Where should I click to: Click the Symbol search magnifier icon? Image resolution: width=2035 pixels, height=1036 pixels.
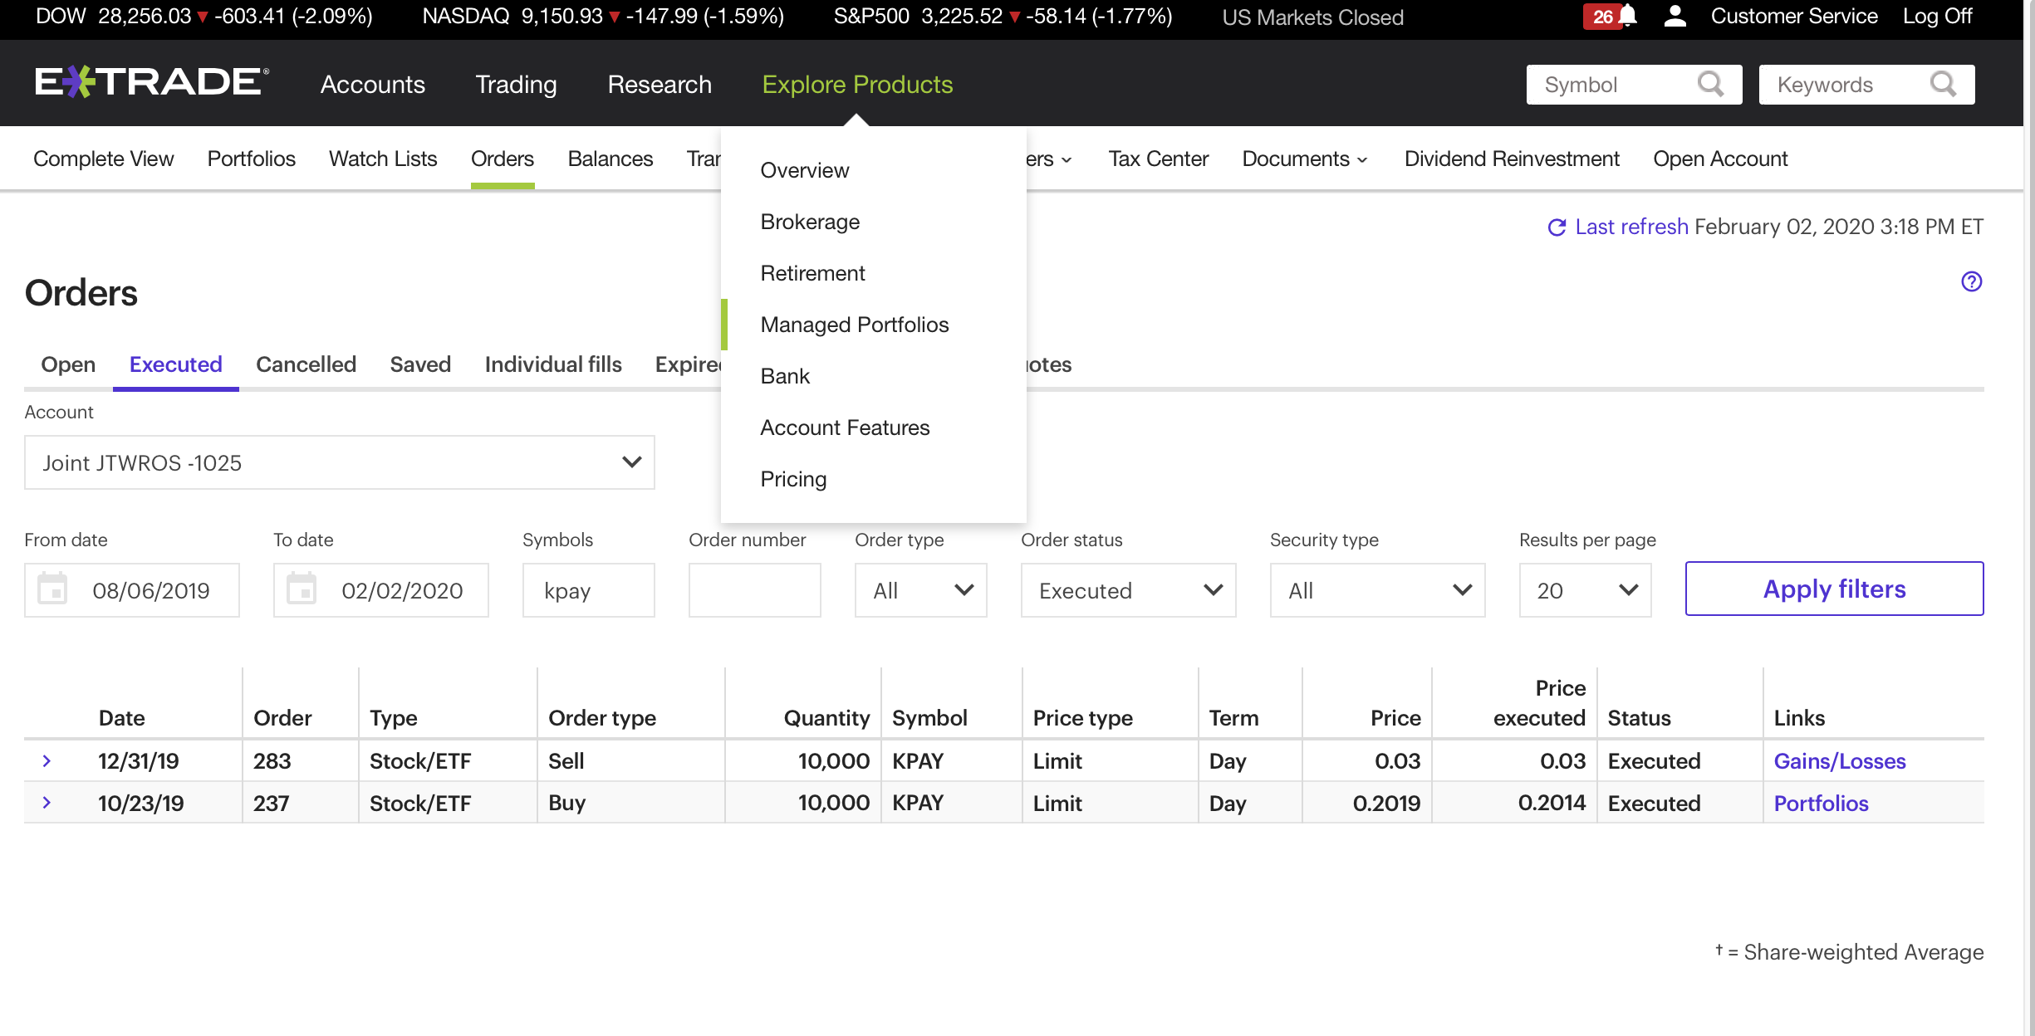point(1710,84)
